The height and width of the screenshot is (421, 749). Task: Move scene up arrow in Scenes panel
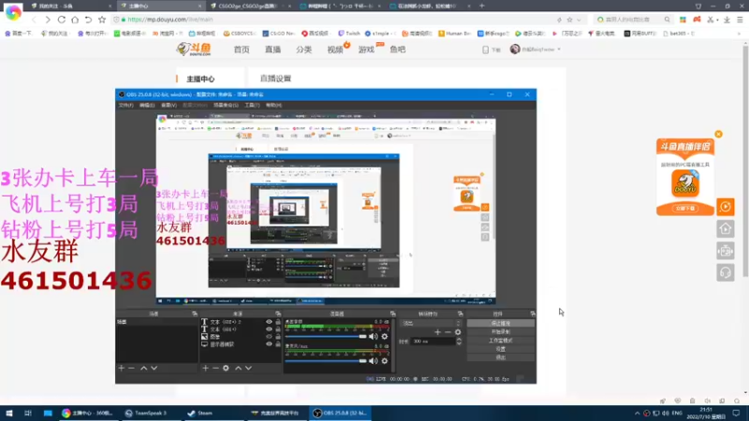click(x=143, y=368)
